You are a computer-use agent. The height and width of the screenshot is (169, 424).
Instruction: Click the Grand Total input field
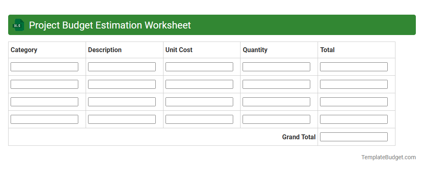[354, 137]
